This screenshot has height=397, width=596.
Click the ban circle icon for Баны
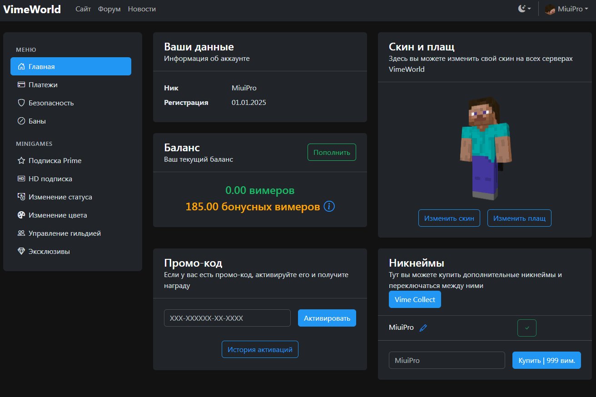coord(21,121)
